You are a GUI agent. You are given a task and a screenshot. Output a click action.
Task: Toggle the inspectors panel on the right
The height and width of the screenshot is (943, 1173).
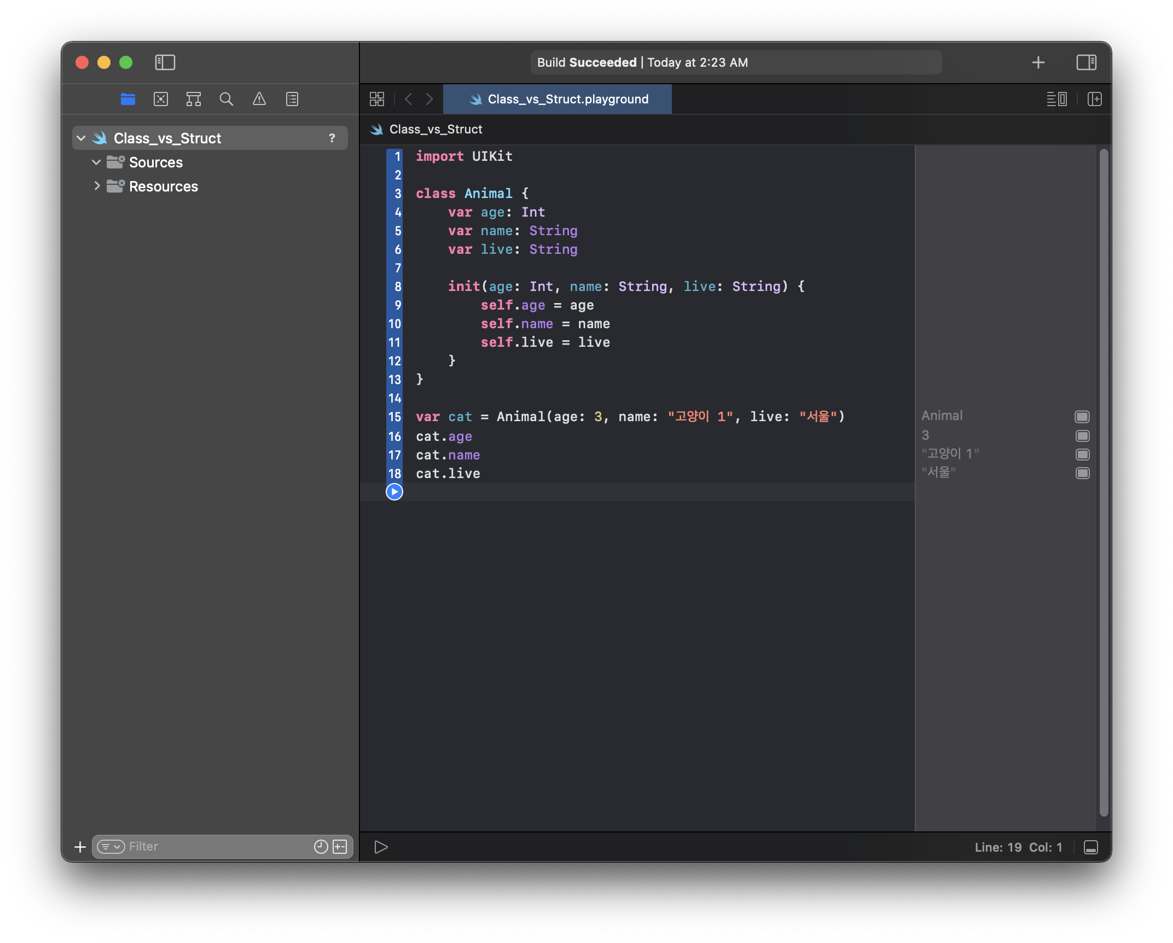click(1086, 62)
